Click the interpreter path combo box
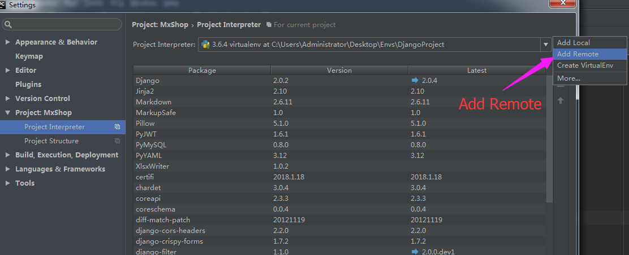This screenshot has width=629, height=255. pos(374,45)
